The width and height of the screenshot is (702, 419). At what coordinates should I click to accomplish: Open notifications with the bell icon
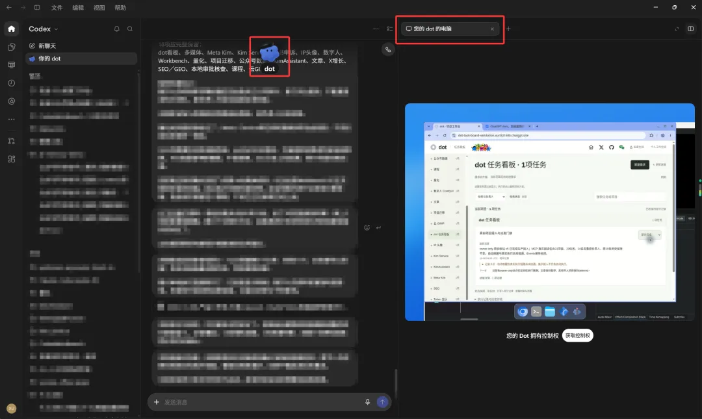point(117,29)
